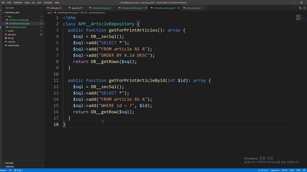Open the Edit menu
The height and width of the screenshot is (172, 307).
click(x=9, y=2)
